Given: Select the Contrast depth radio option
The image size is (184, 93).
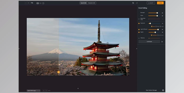Looking at the screenshot, I should click(x=152, y=35).
